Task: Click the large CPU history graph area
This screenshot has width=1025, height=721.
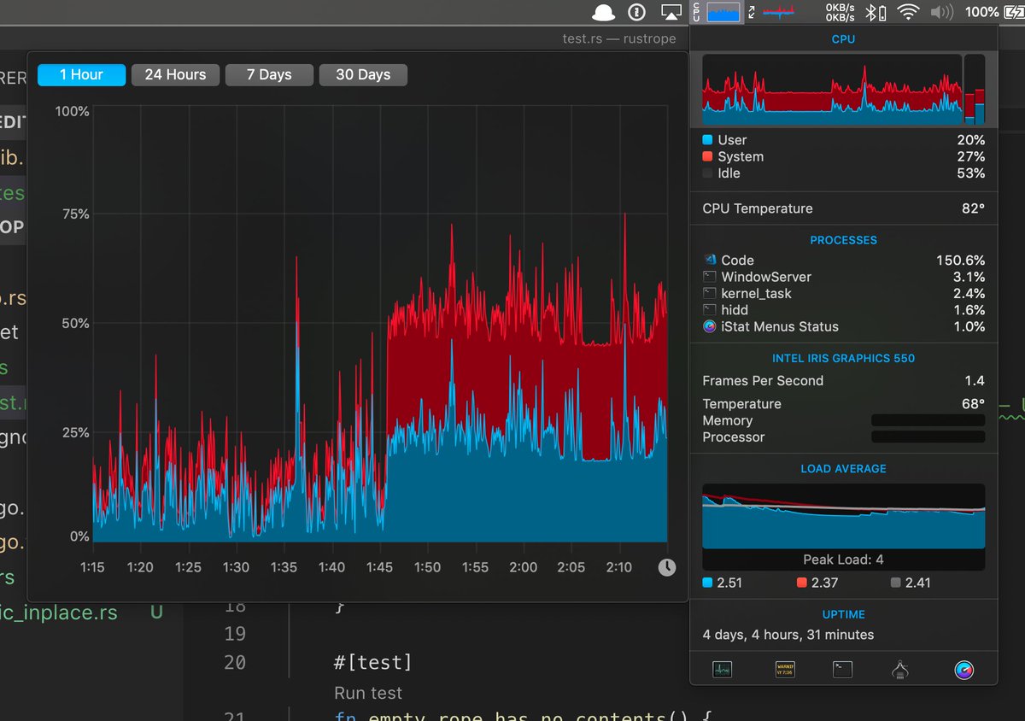Action: tap(380, 325)
